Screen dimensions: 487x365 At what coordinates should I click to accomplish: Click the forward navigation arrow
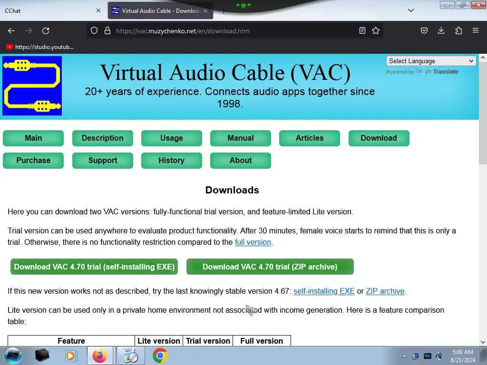(29, 31)
